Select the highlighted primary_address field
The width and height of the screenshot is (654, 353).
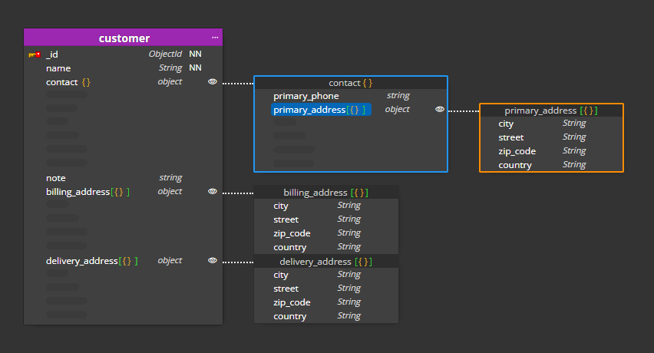(x=321, y=110)
